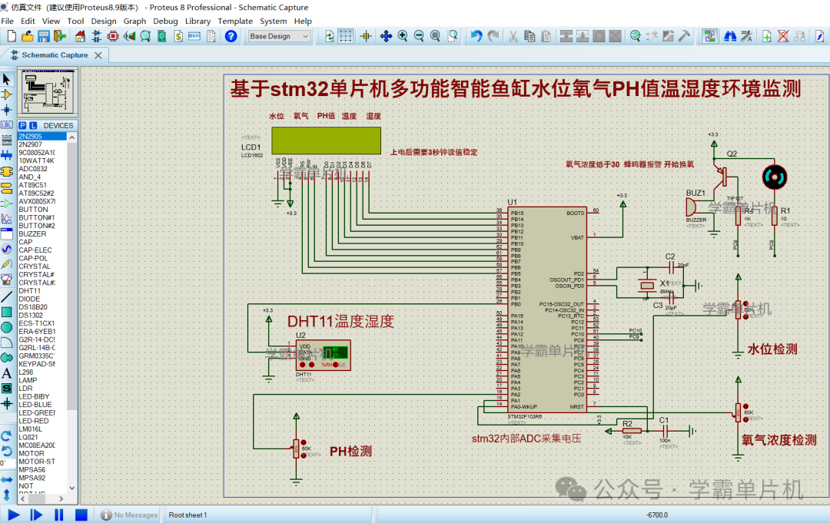Image resolution: width=830 pixels, height=523 pixels.
Task: Open the File menu
Action: point(8,22)
